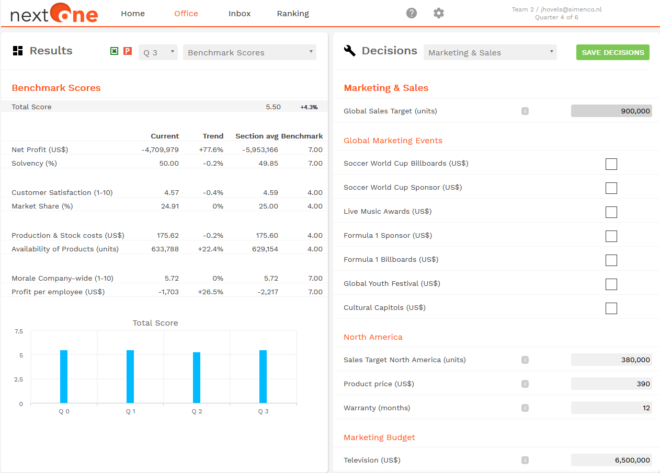The height and width of the screenshot is (473, 660).
Task: Open settings via the gear icon
Action: 439,13
